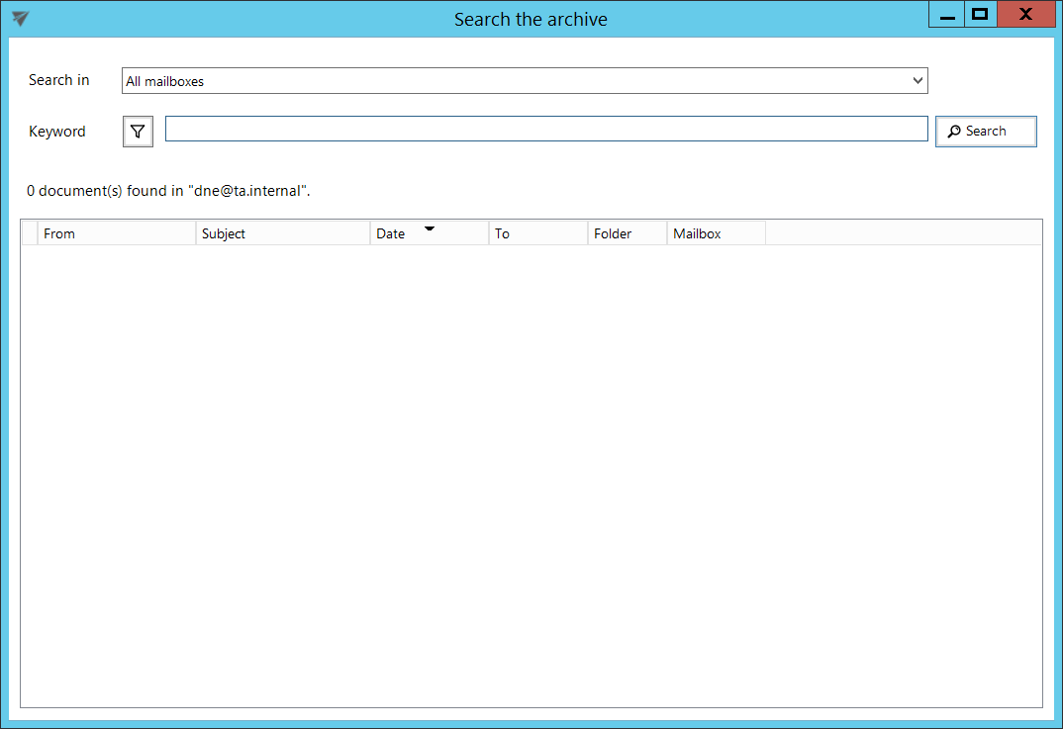Sort results by Folder column
This screenshot has height=729, width=1063.
click(627, 233)
